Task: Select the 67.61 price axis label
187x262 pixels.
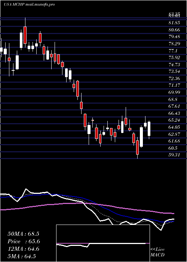Action: tap(174, 106)
